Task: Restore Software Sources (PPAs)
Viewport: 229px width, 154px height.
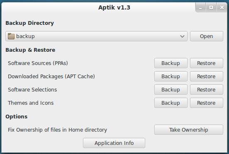Action: pyautogui.click(x=207, y=63)
